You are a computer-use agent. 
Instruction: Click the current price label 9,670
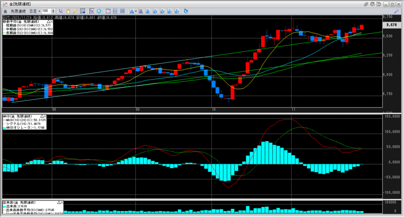point(392,25)
